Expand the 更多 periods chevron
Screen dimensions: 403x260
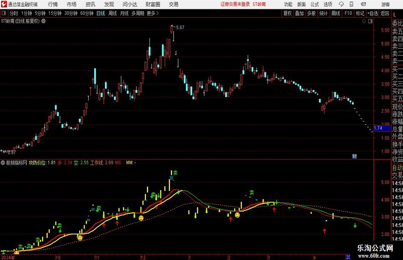(x=157, y=13)
